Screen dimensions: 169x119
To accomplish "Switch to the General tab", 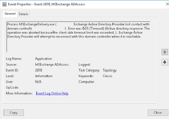I will click(10, 14).
